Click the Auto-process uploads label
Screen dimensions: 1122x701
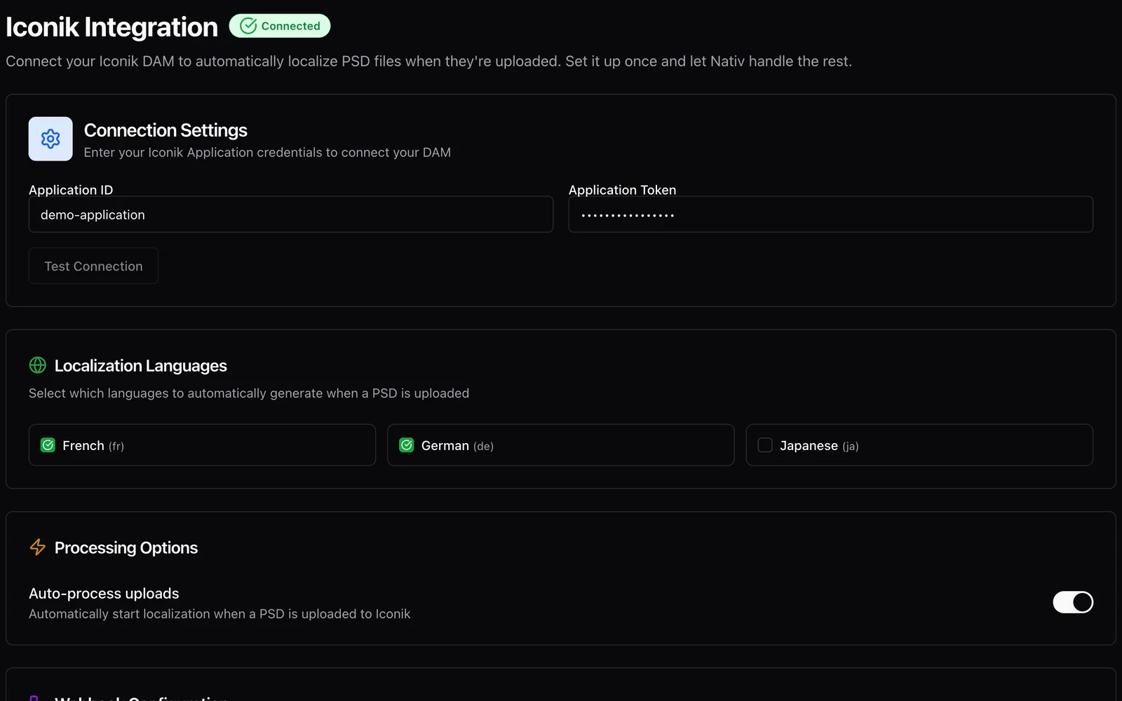104,593
